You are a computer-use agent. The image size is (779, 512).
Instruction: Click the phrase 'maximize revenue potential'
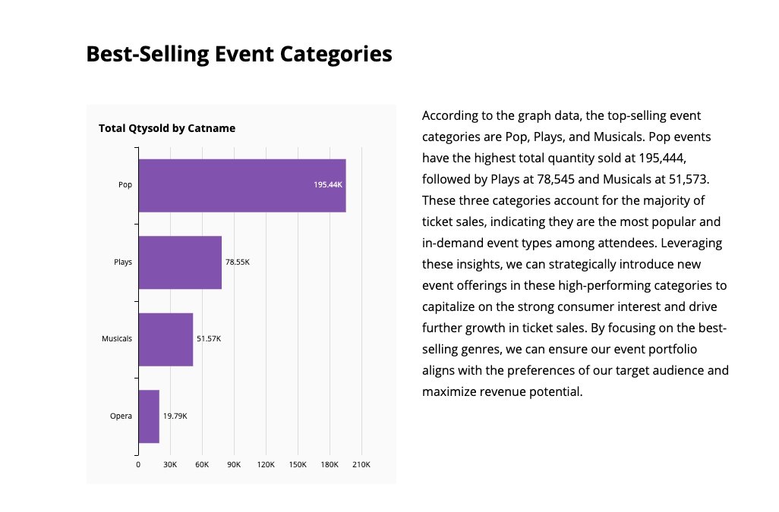click(x=501, y=392)
